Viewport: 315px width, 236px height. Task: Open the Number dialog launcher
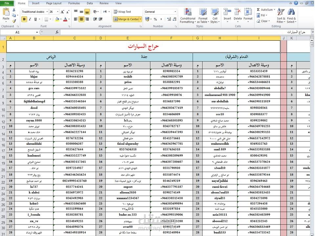click(x=176, y=26)
